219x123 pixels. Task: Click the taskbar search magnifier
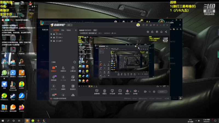point(8,121)
